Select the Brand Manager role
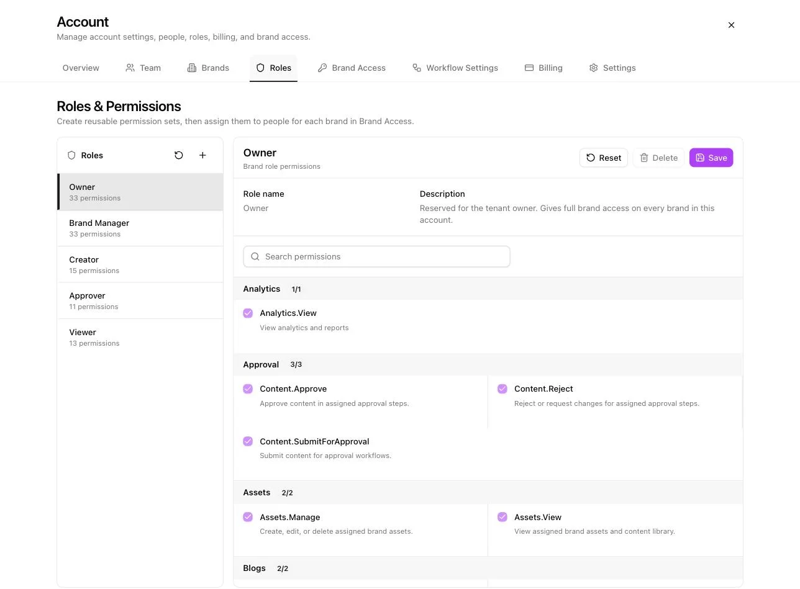Screen dimensions: 800x589 [140, 228]
